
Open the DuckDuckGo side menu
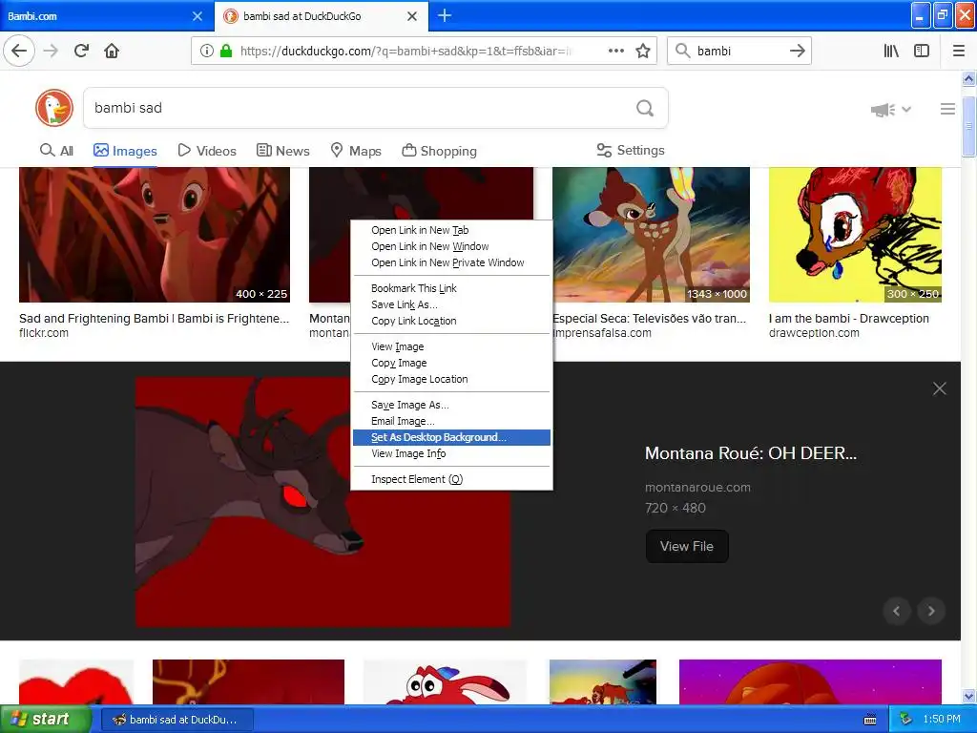point(947,109)
